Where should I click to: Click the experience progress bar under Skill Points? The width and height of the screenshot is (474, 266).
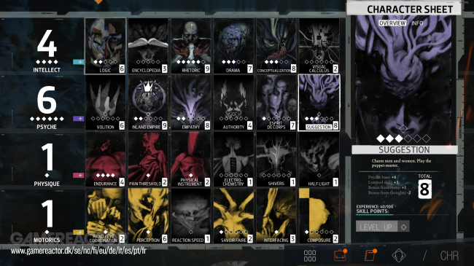pyautogui.click(x=403, y=215)
